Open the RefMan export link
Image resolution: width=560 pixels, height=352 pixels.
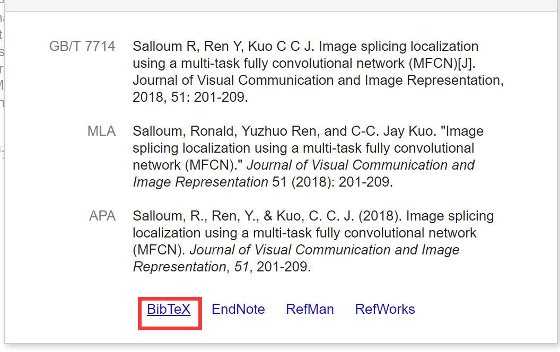click(x=310, y=309)
